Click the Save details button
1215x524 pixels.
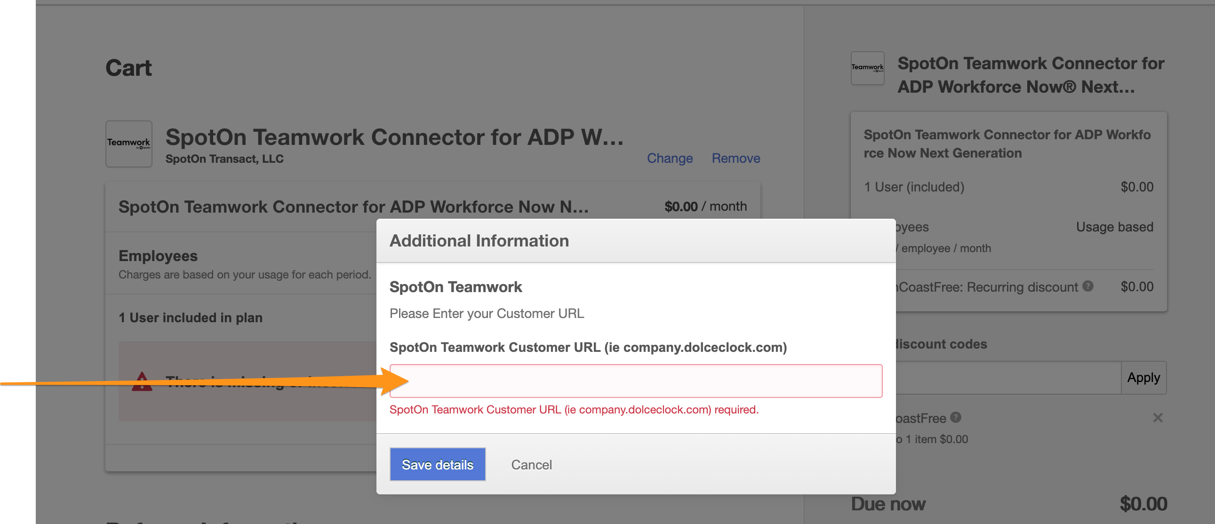pyautogui.click(x=437, y=465)
